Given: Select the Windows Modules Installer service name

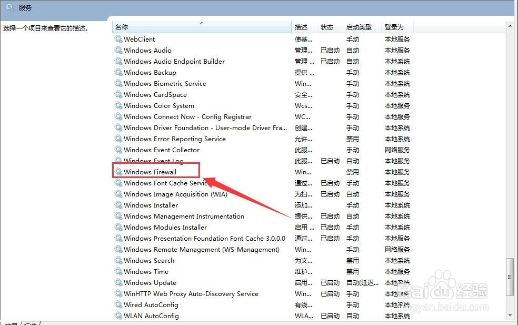Looking at the screenshot, I should (x=165, y=227).
